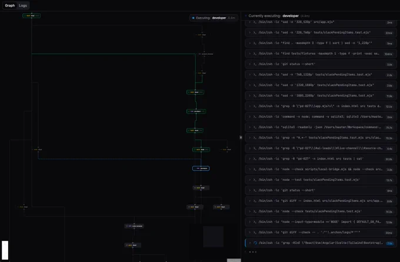Expand the 2.0s 'git status --short' row
This screenshot has height=262, width=400.
tap(321, 64)
